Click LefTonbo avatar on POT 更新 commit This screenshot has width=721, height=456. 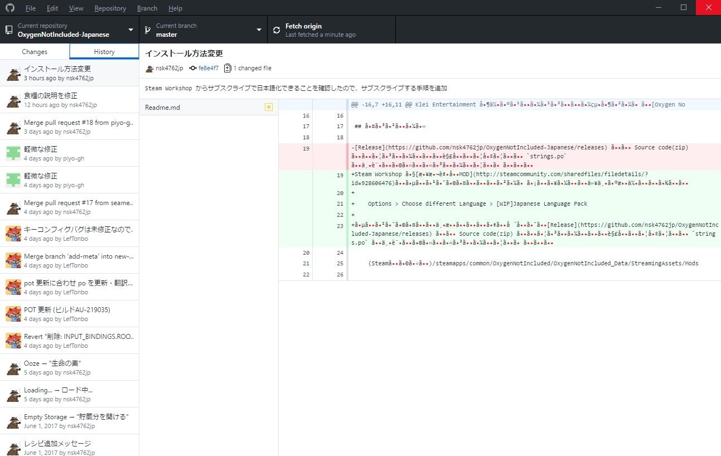13,314
